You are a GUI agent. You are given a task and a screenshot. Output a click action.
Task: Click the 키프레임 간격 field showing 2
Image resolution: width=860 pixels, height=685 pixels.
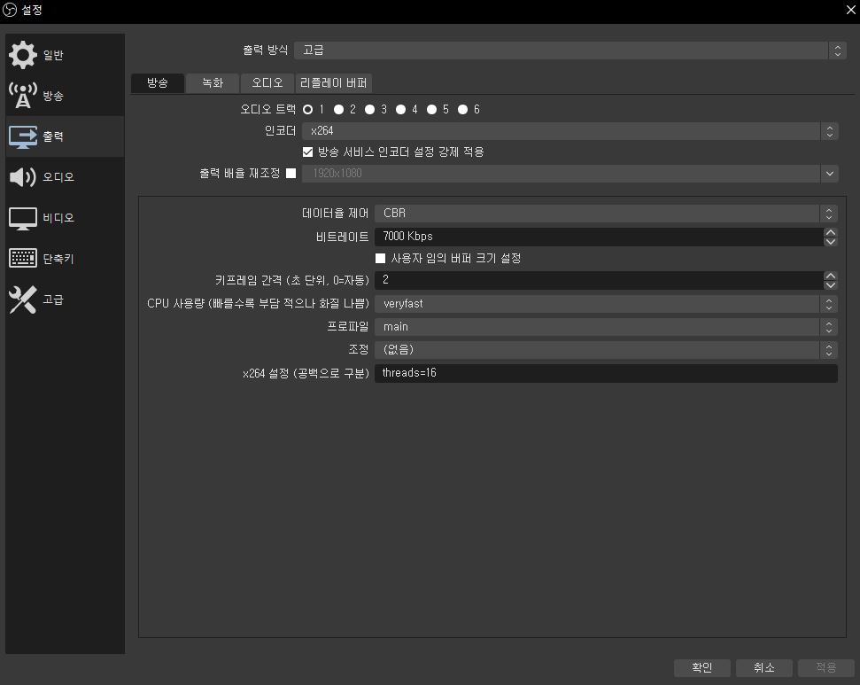point(599,280)
